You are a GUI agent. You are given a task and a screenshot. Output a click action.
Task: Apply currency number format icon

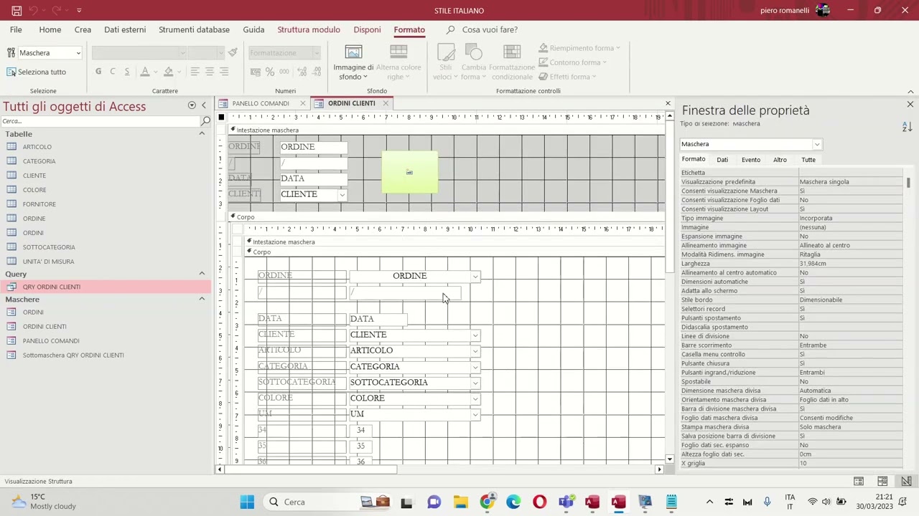click(256, 72)
